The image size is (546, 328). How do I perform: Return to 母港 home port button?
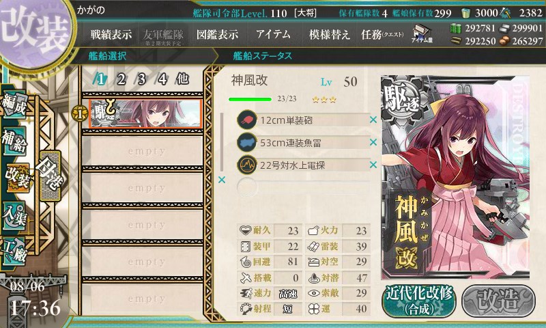click(x=50, y=176)
